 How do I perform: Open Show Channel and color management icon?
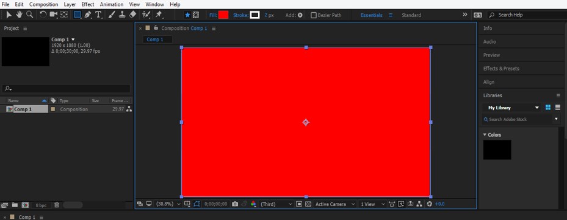click(253, 204)
